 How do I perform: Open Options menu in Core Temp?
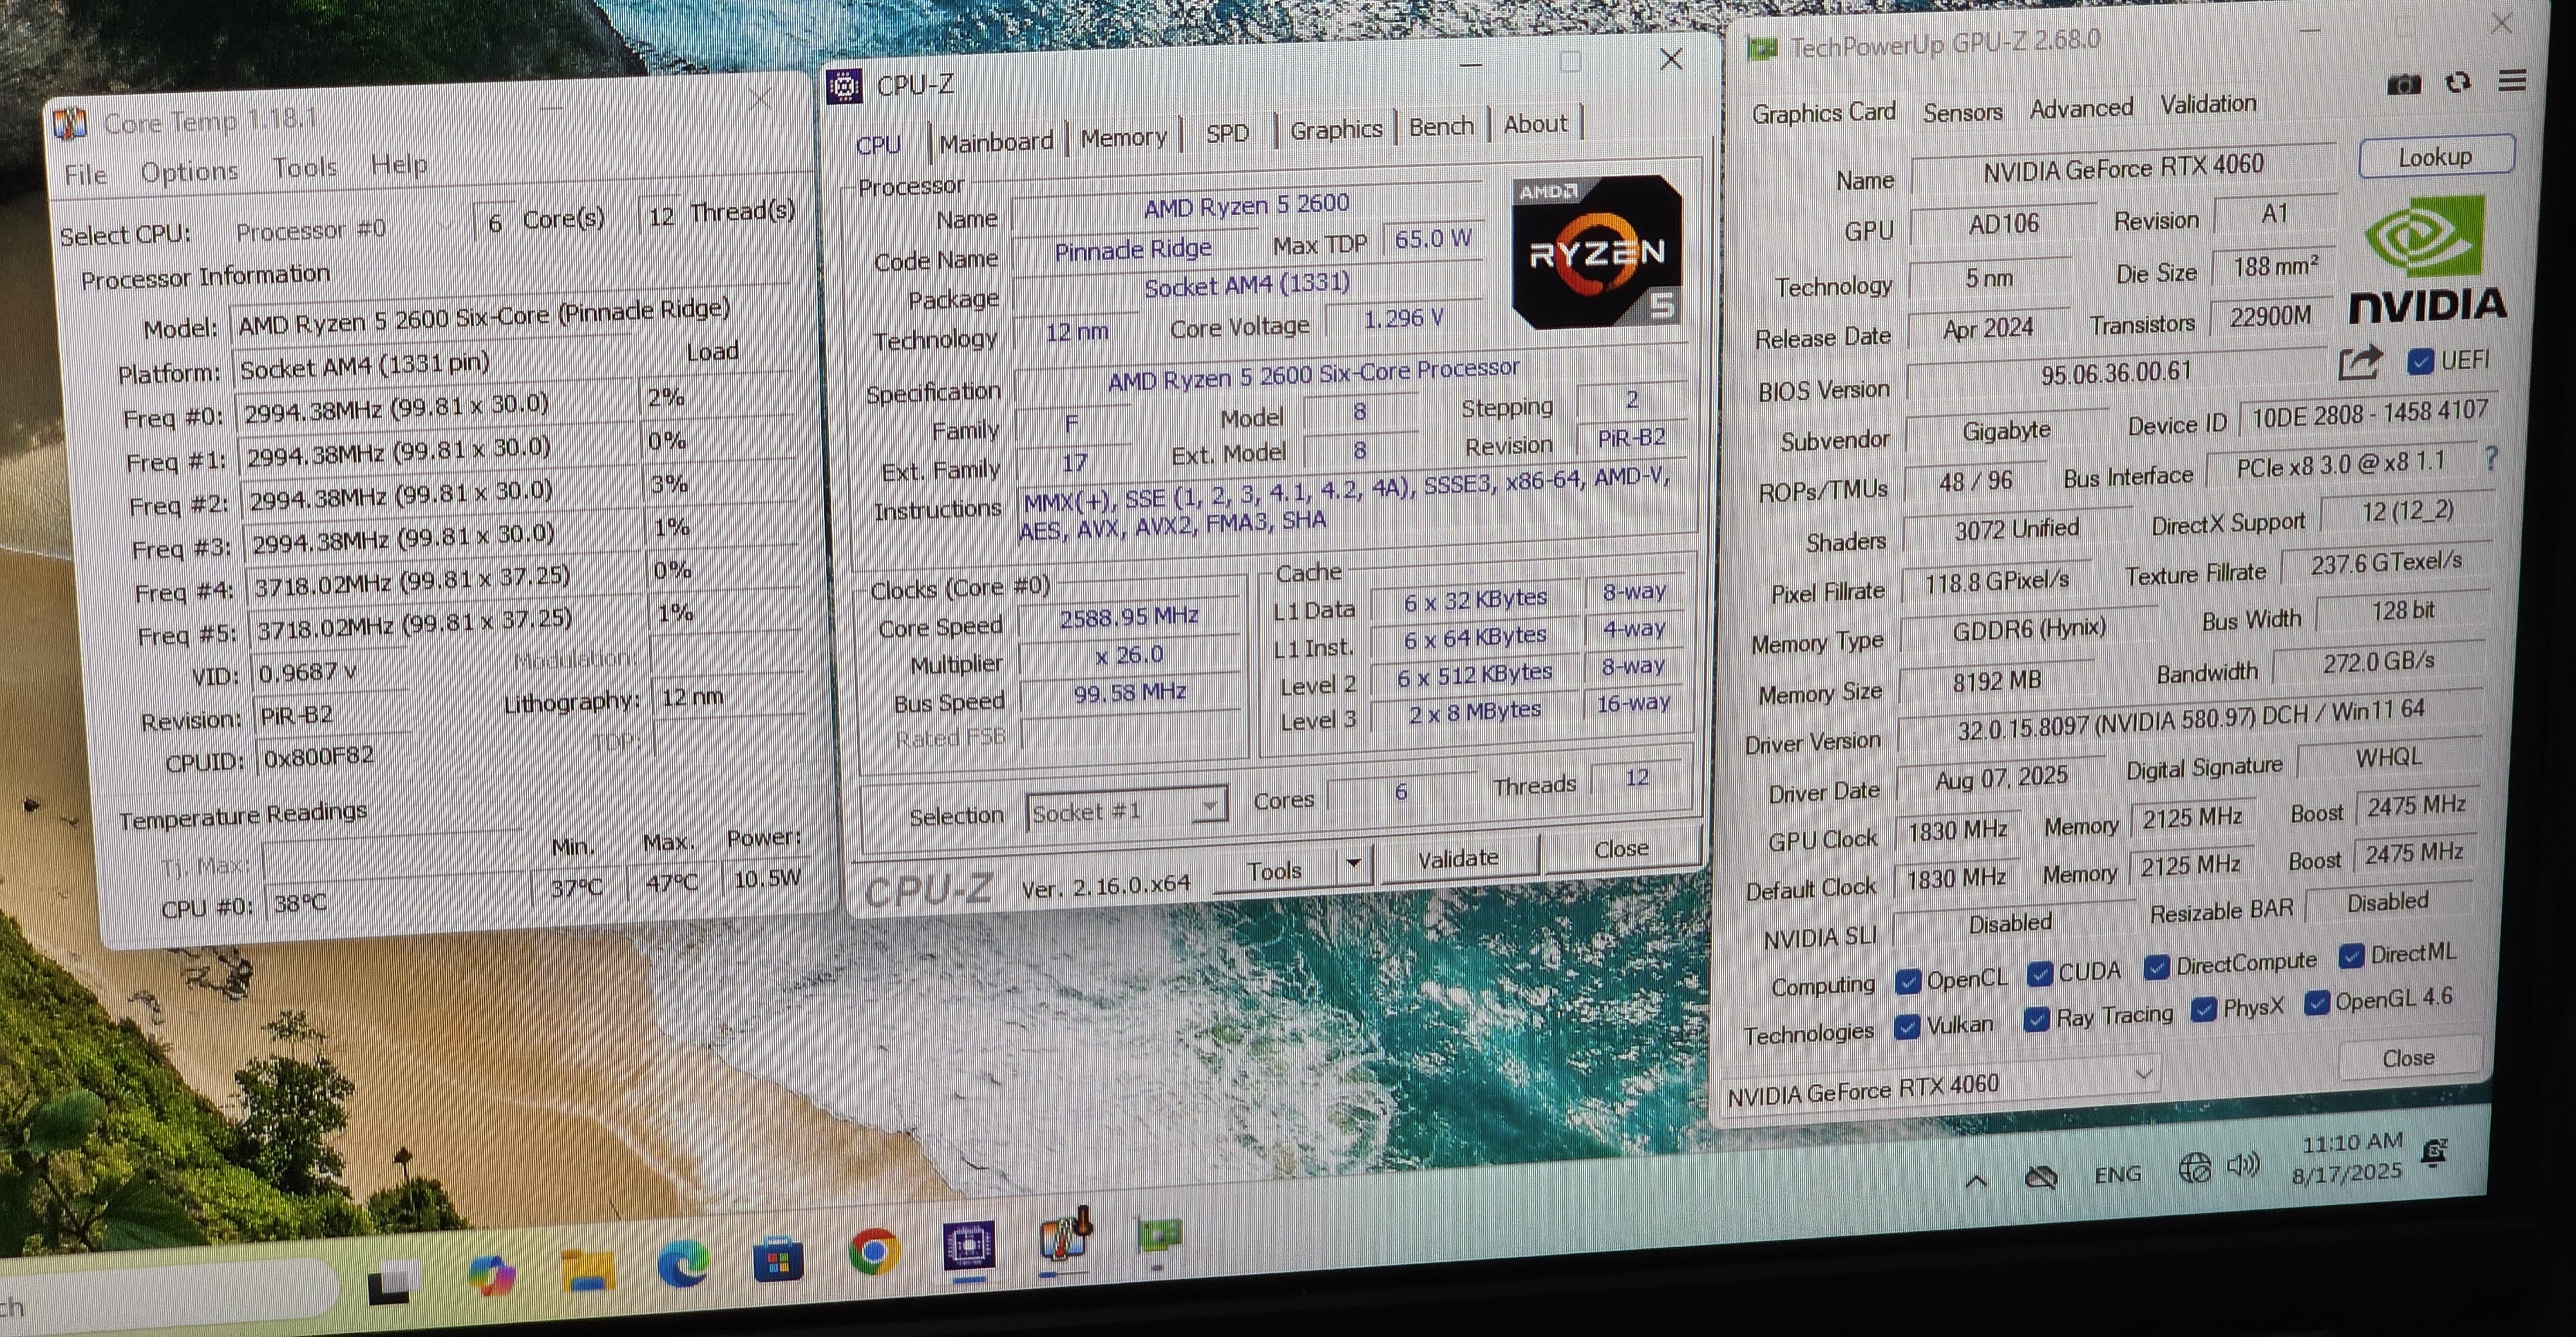(x=189, y=171)
